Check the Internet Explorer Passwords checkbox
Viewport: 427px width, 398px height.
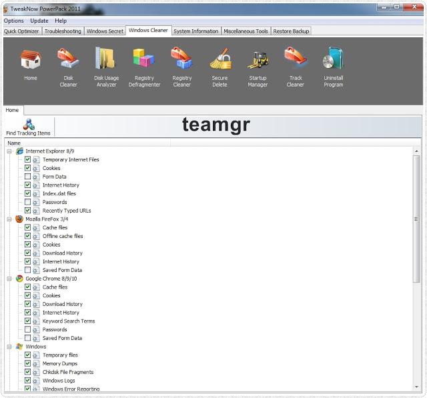[27, 202]
